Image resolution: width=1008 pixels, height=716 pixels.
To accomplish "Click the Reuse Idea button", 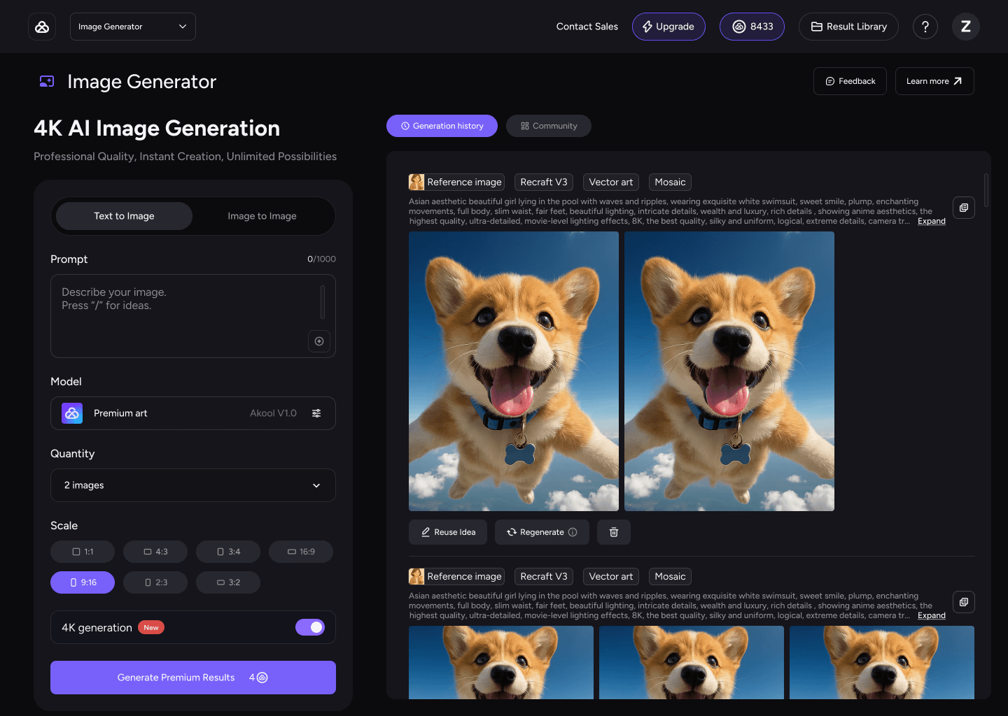I will (x=448, y=532).
